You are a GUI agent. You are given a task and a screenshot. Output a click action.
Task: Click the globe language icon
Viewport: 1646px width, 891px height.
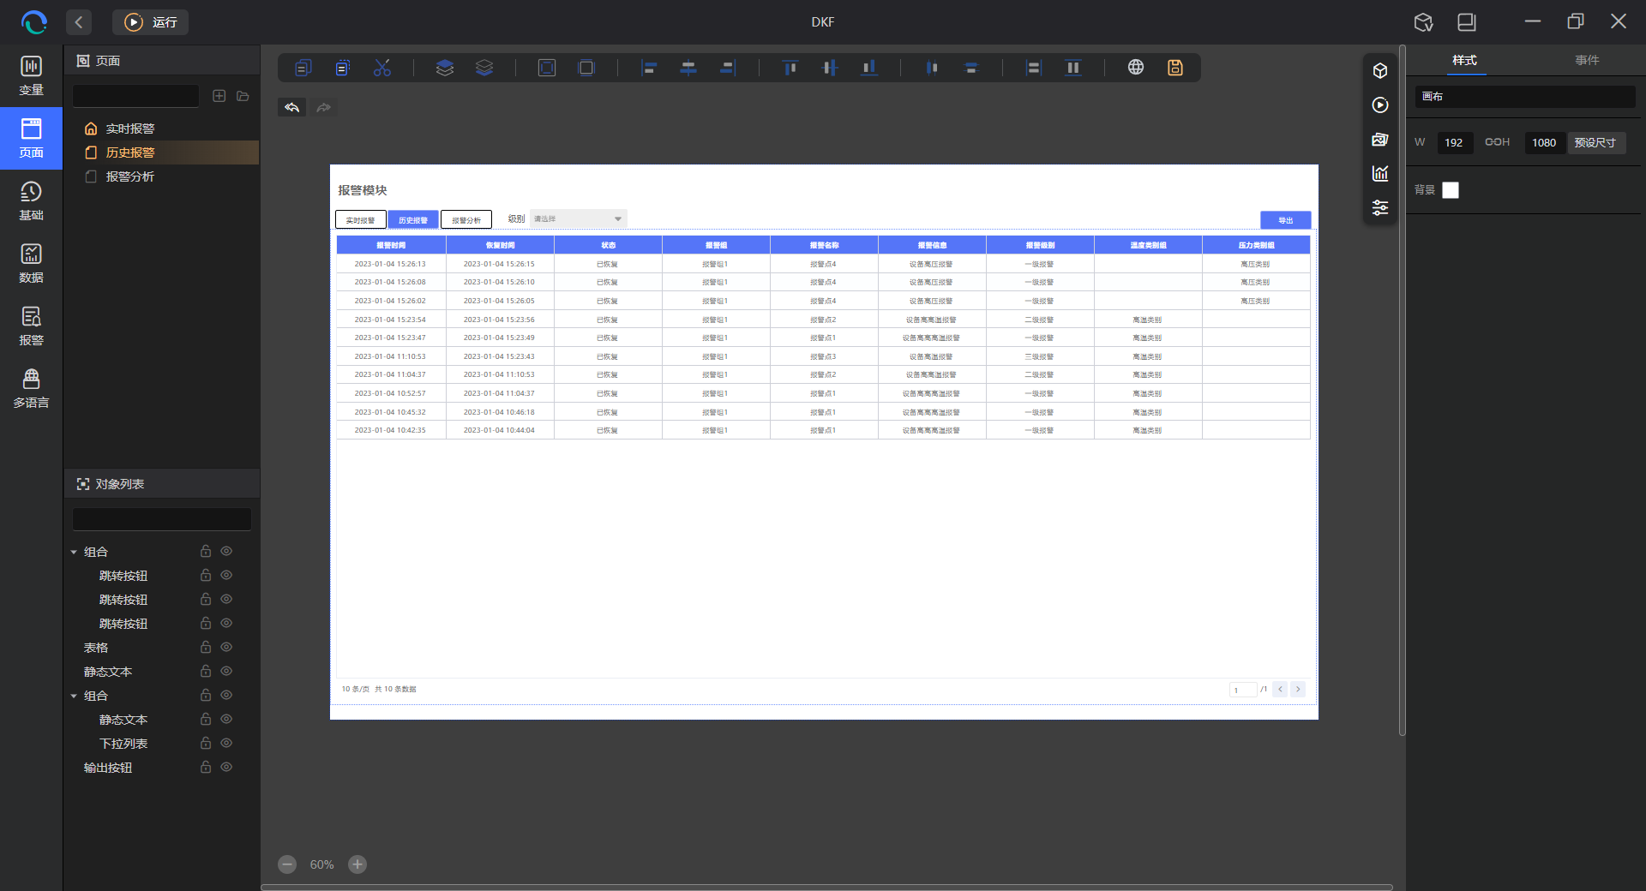pyautogui.click(x=1136, y=67)
